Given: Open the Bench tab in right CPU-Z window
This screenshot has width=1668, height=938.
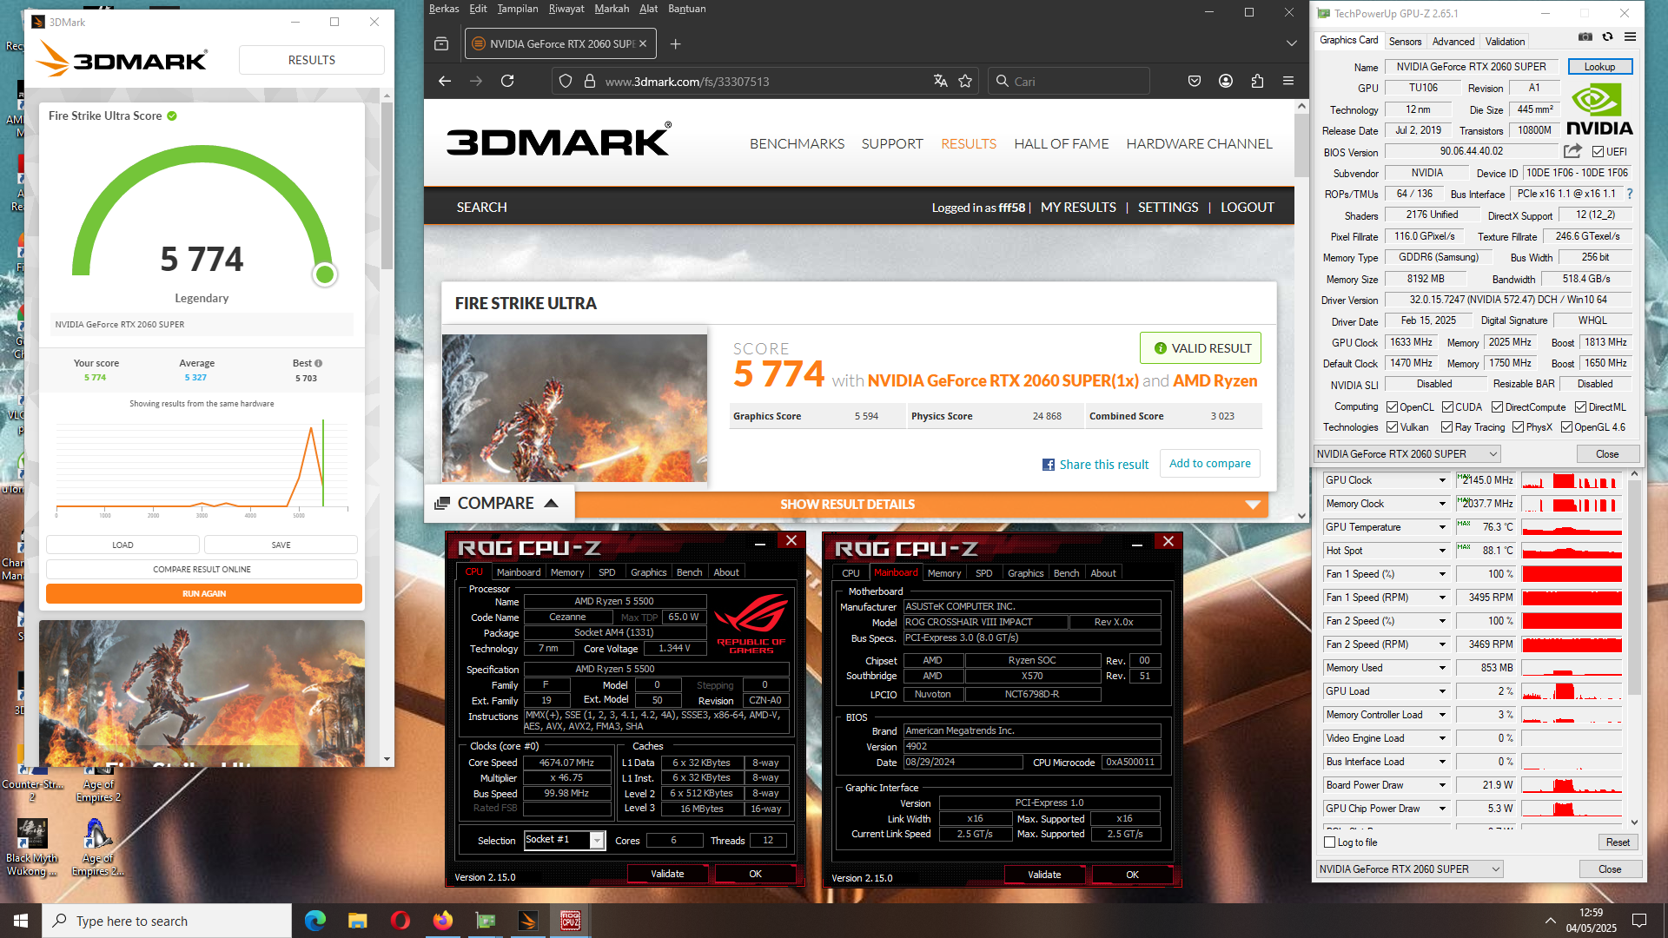Looking at the screenshot, I should tap(1066, 573).
